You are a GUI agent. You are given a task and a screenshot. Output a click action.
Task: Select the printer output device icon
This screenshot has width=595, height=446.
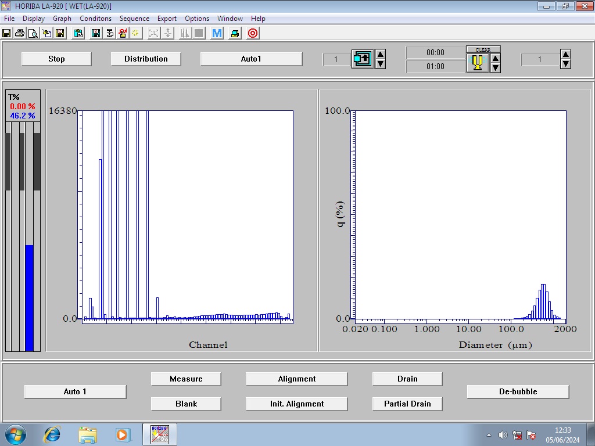(234, 33)
